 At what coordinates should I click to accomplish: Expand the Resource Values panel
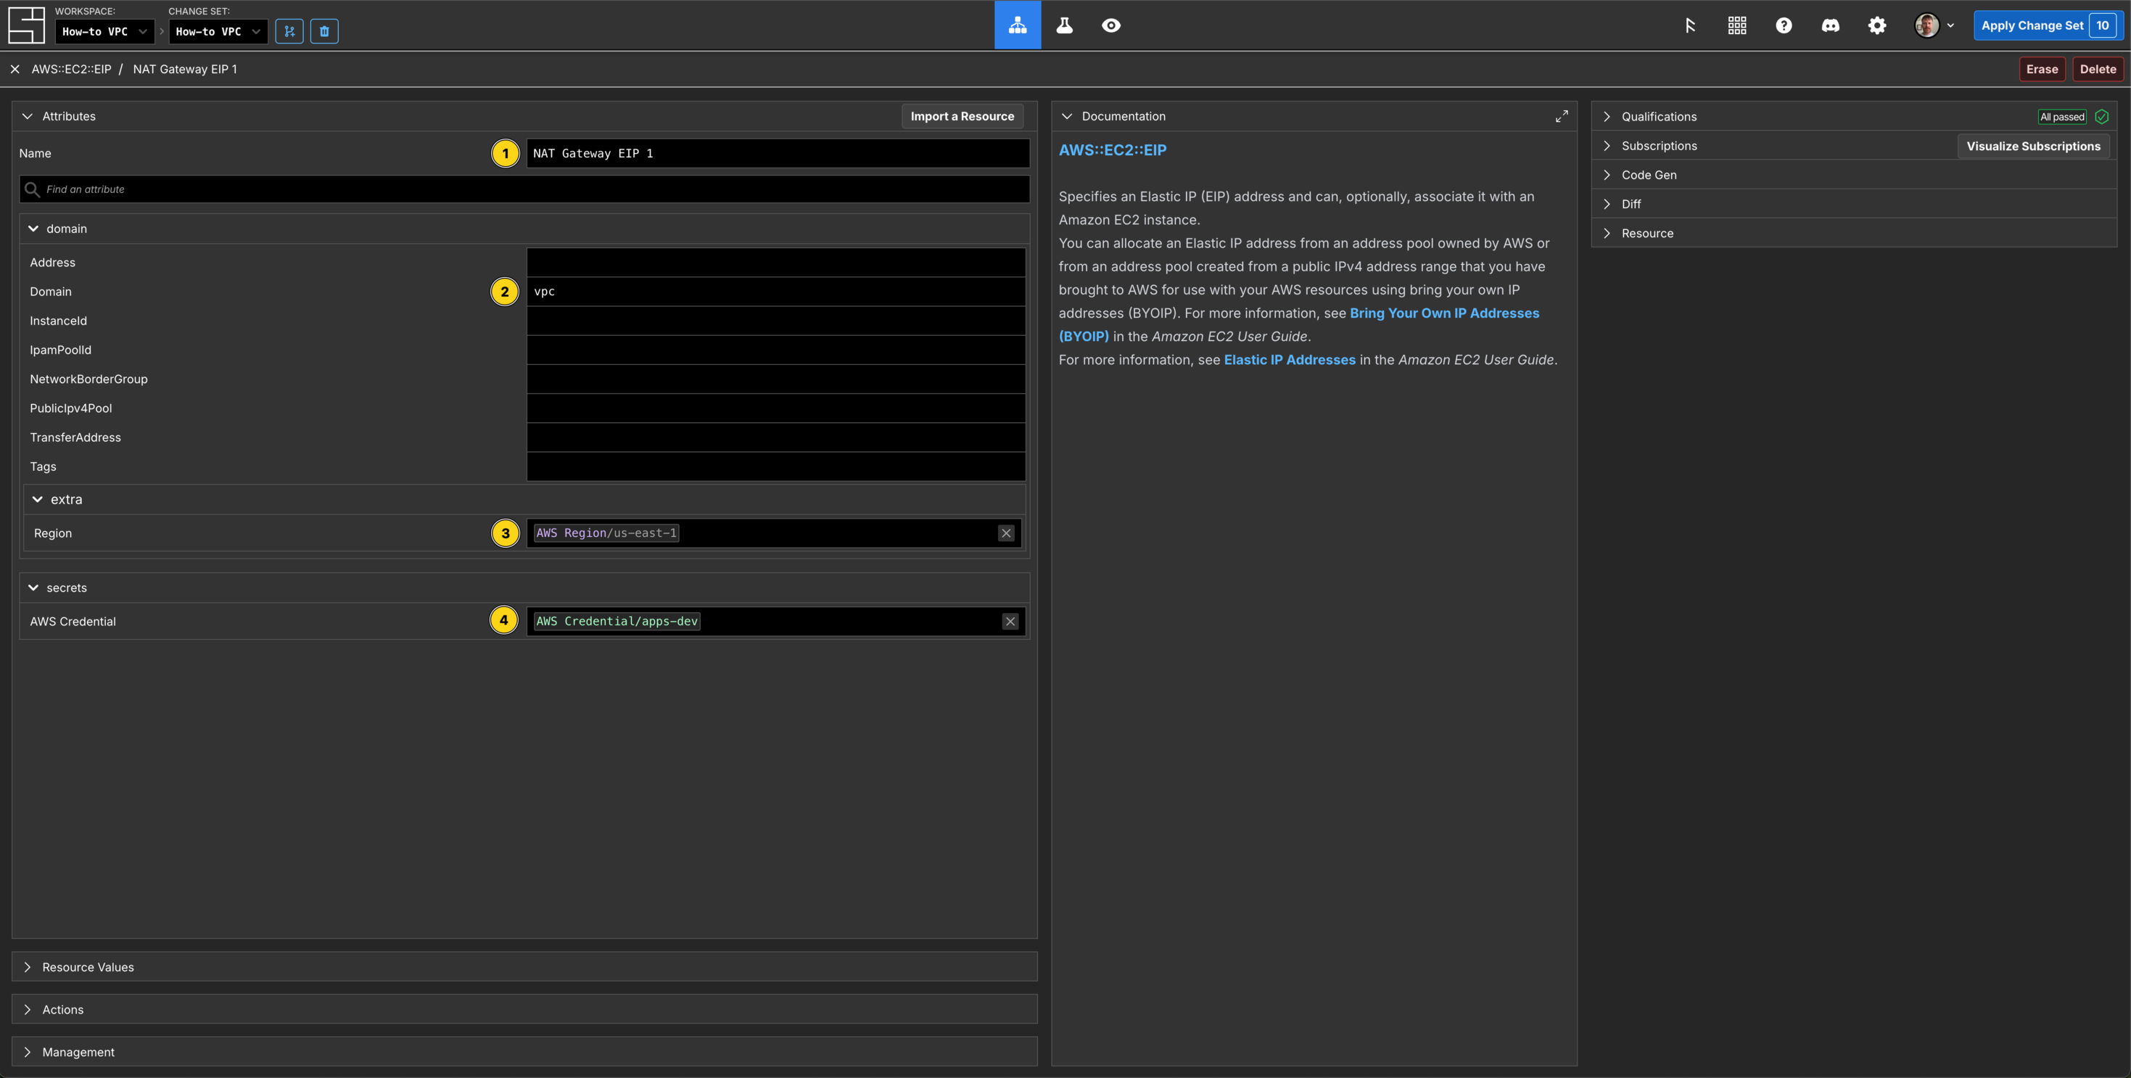[x=524, y=967]
